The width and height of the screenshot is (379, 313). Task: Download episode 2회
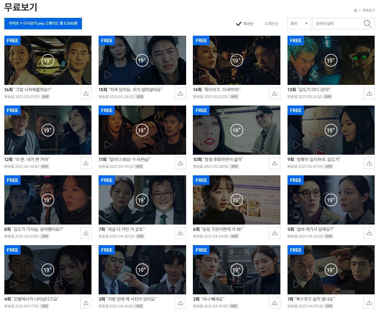point(274,303)
